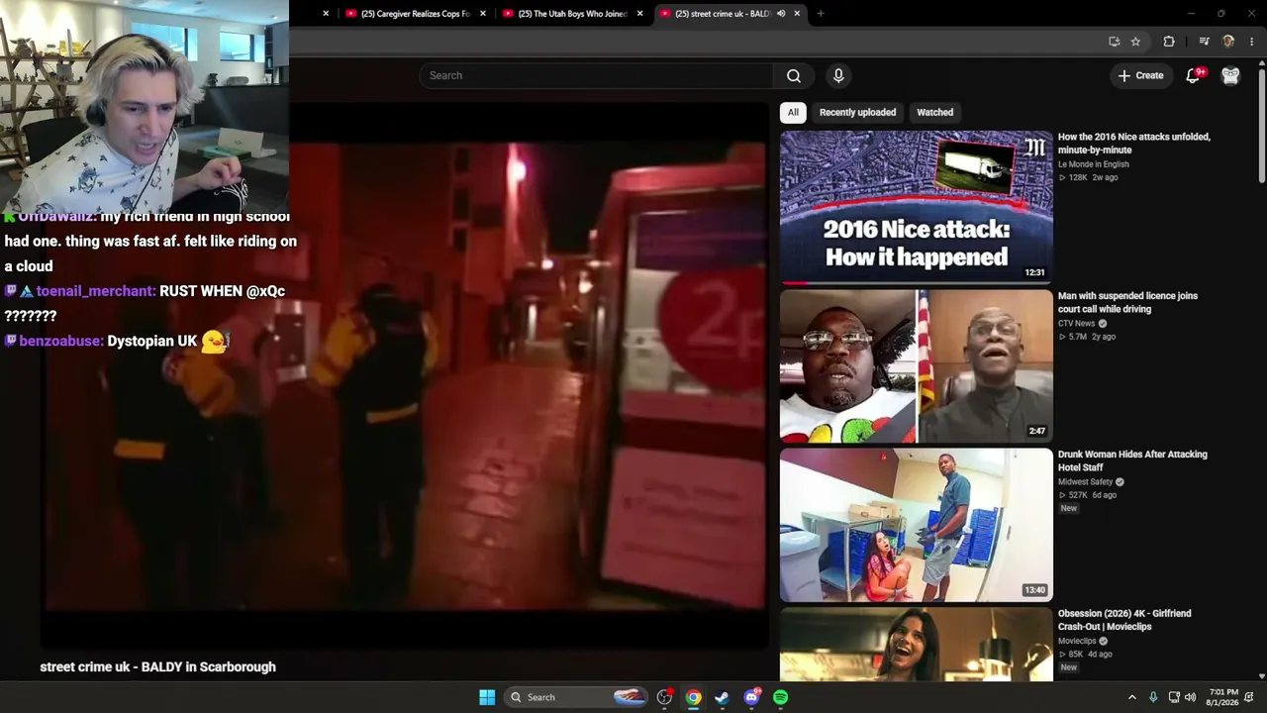1267x713 pixels.
Task: Open title 'How the 2016 Nice attacks unfolded'
Action: pos(1134,144)
